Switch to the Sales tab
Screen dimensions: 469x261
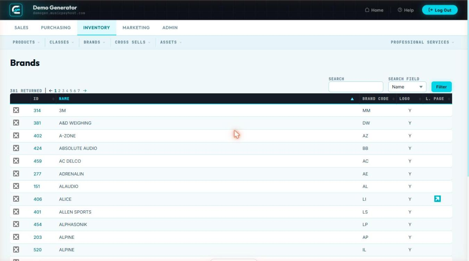click(22, 28)
